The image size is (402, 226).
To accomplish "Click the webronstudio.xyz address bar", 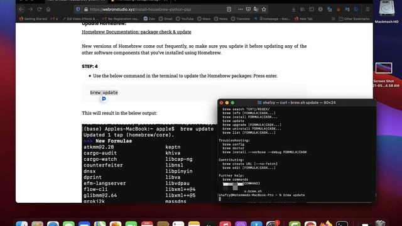I will [140, 9].
